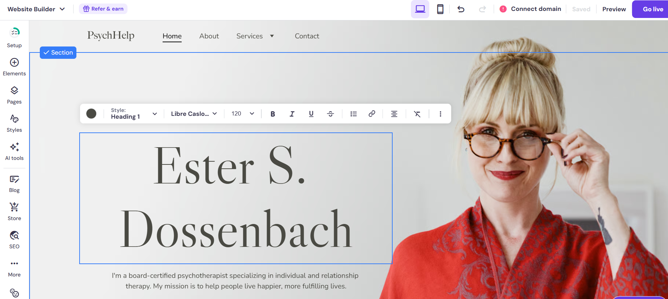Open more text options (three dots)
This screenshot has height=299, width=668.
coord(440,114)
